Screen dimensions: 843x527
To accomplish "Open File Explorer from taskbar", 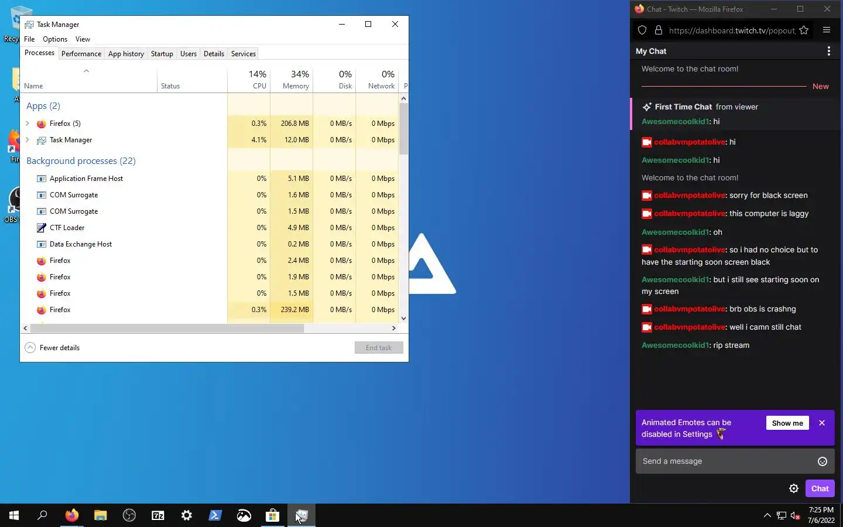I will 100,515.
